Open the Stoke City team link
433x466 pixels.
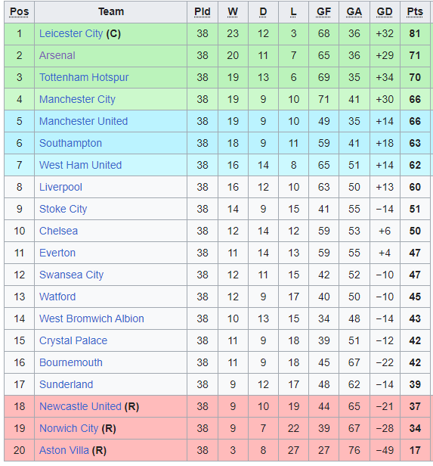[63, 209]
